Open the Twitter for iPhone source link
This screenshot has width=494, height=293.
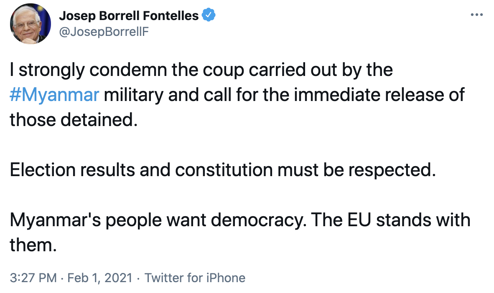pos(195,278)
